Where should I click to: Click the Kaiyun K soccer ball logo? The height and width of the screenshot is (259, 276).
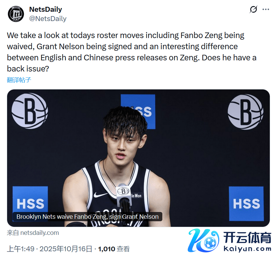(203, 240)
